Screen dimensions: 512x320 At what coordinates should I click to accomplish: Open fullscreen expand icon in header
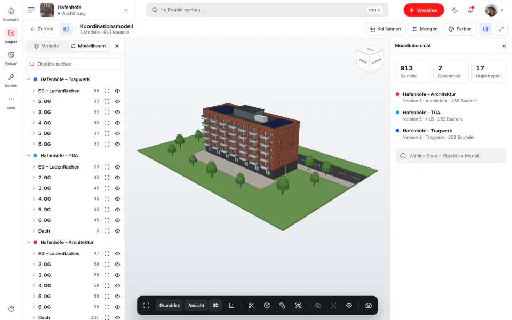pyautogui.click(x=501, y=29)
